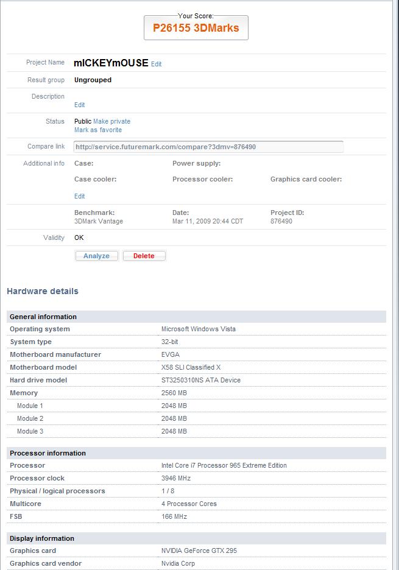
Task: Click the Module 2 row label
Action: pos(30,418)
